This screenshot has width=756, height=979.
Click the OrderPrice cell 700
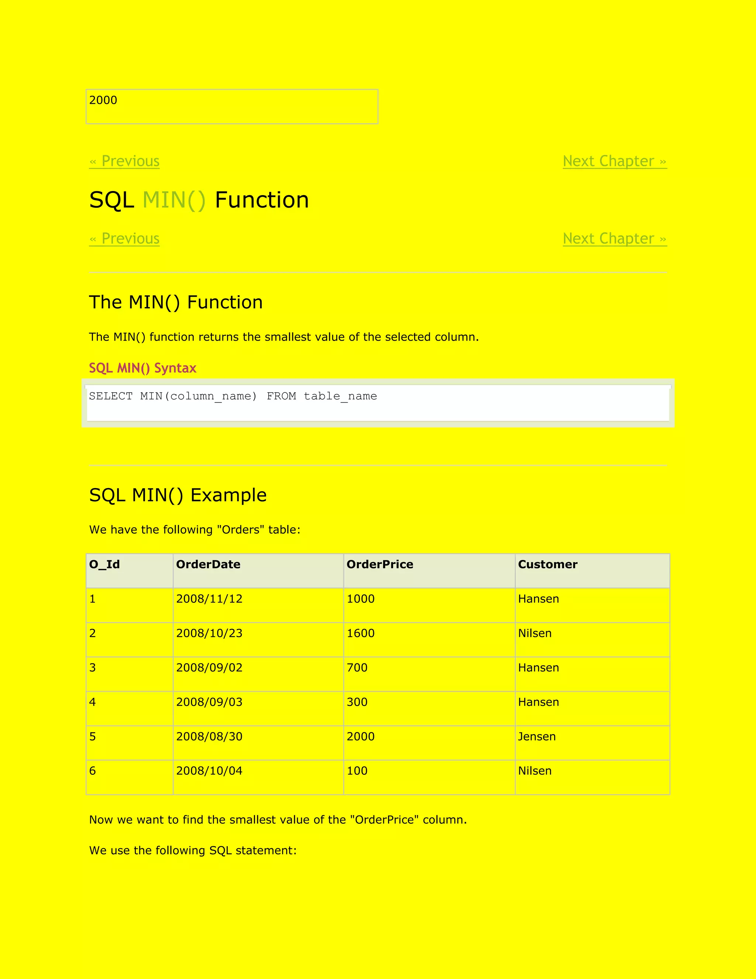tap(429, 674)
